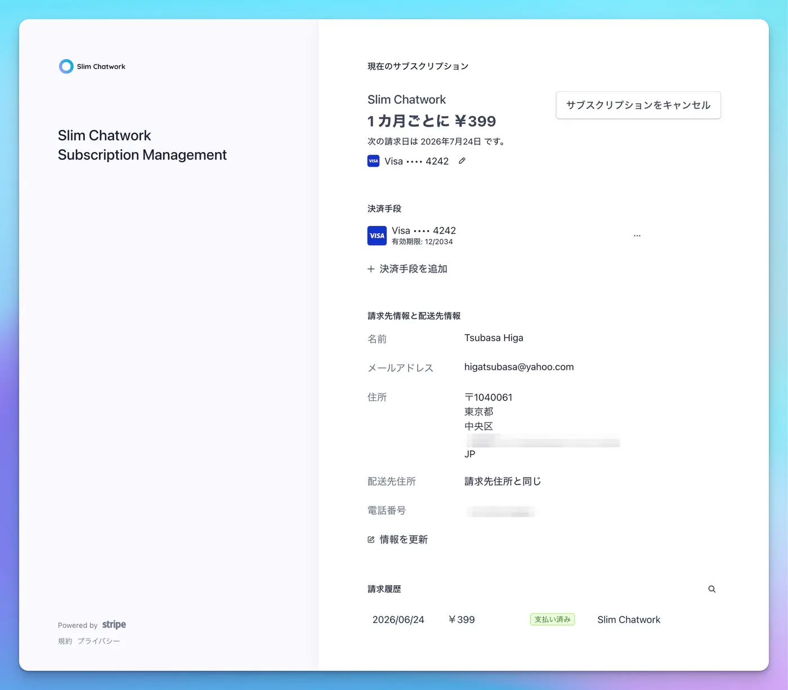Open the 規約 terms link

click(x=65, y=641)
